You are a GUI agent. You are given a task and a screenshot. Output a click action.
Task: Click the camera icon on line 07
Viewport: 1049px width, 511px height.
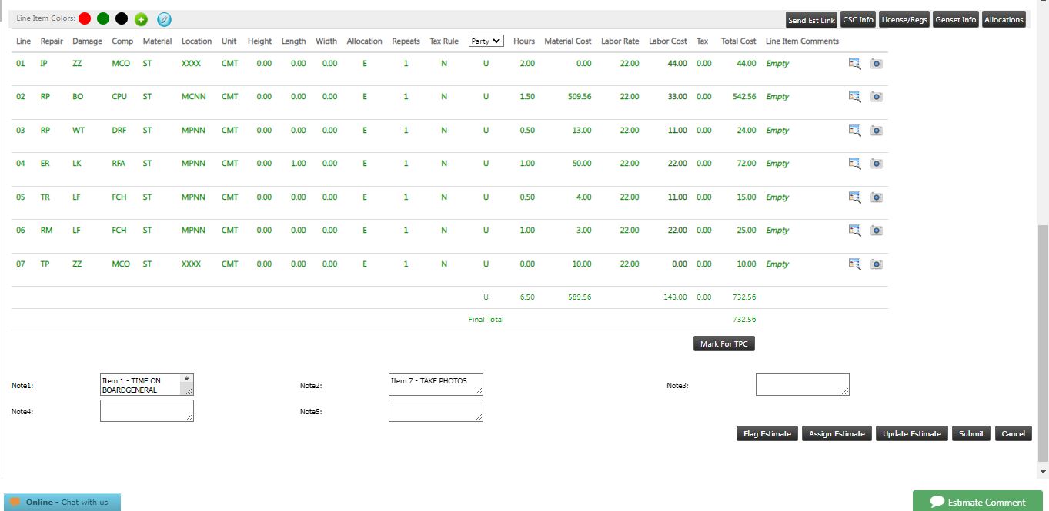point(876,264)
